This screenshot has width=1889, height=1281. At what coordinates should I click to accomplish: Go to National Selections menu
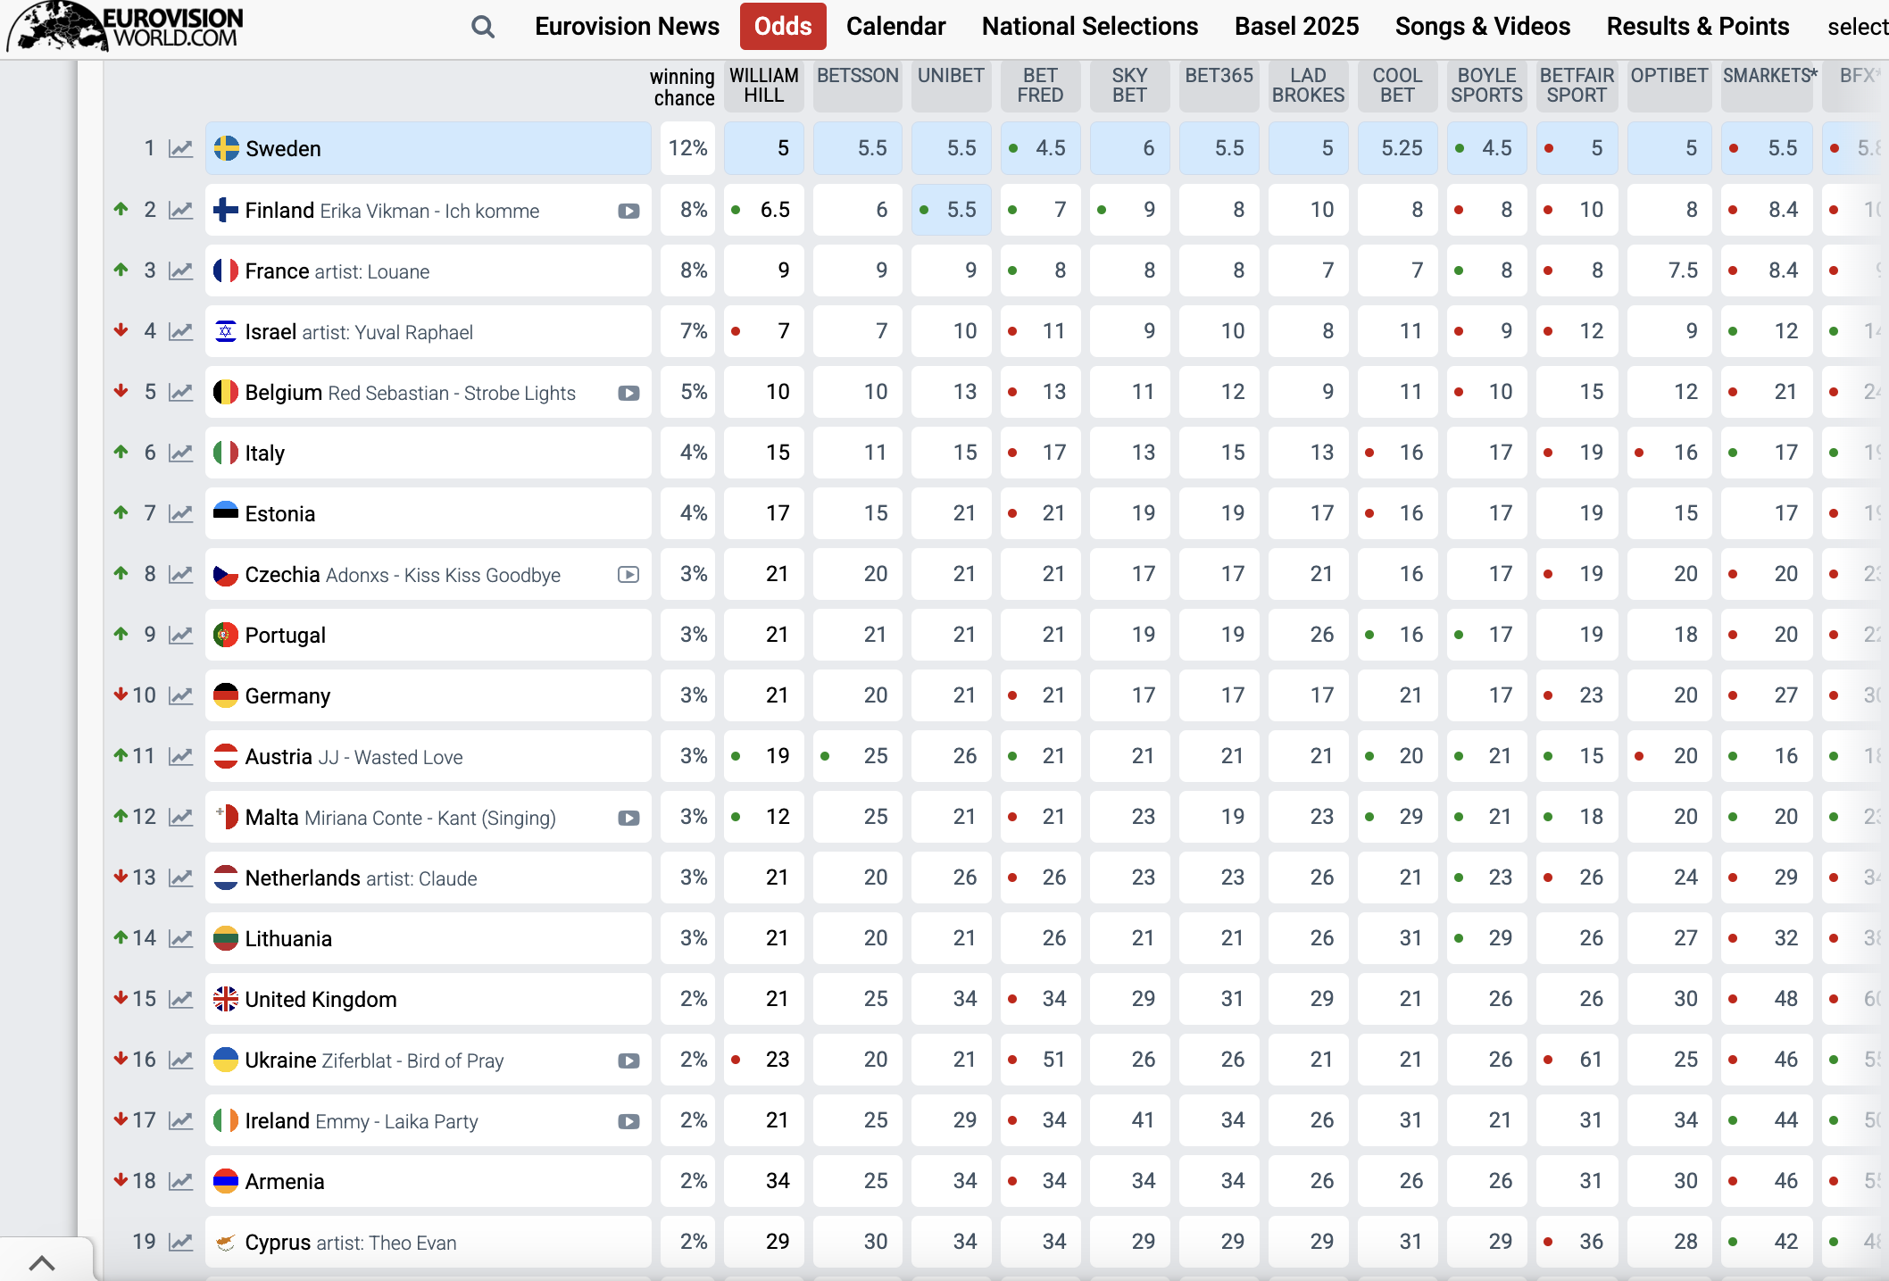1089,27
